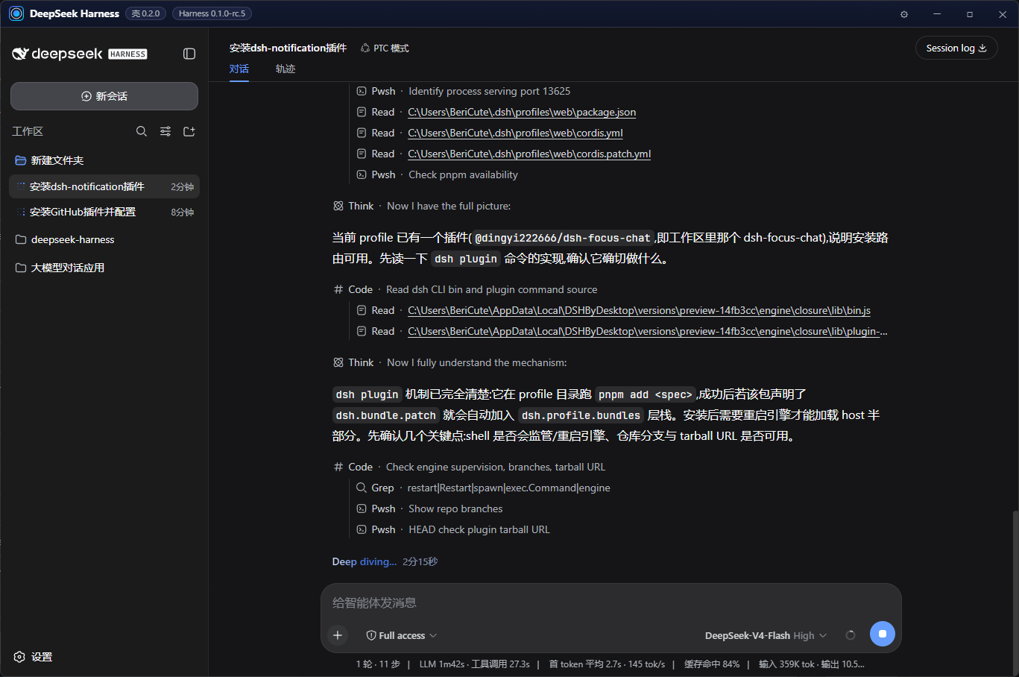The height and width of the screenshot is (677, 1019).
Task: Click the DeepSeek Harness app logo icon
Action: (16, 13)
